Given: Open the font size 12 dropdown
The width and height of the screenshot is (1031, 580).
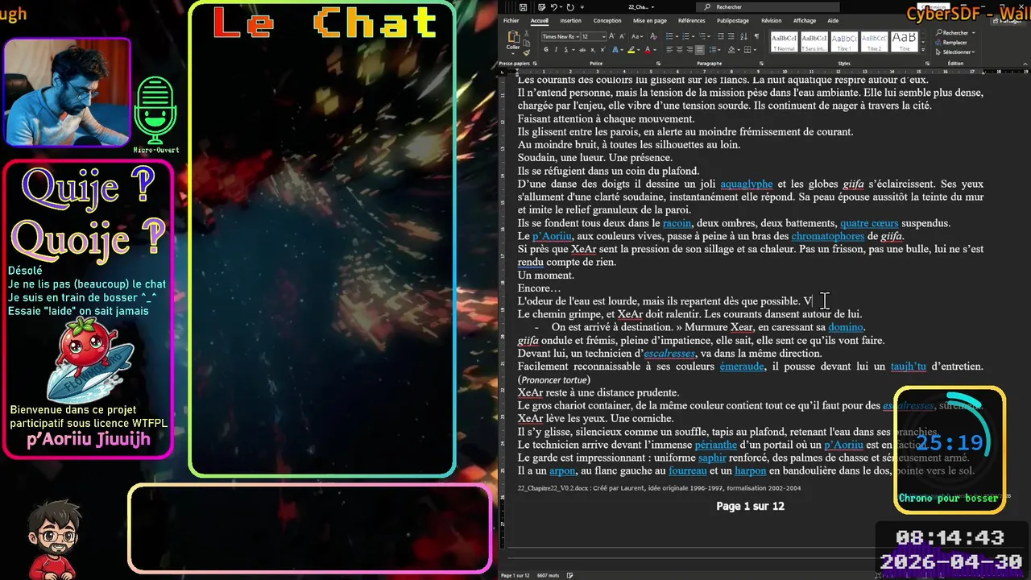Looking at the screenshot, I should pos(603,36).
